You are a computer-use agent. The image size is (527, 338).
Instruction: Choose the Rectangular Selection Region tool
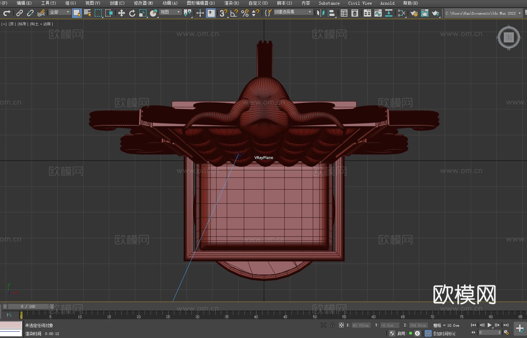(98, 13)
